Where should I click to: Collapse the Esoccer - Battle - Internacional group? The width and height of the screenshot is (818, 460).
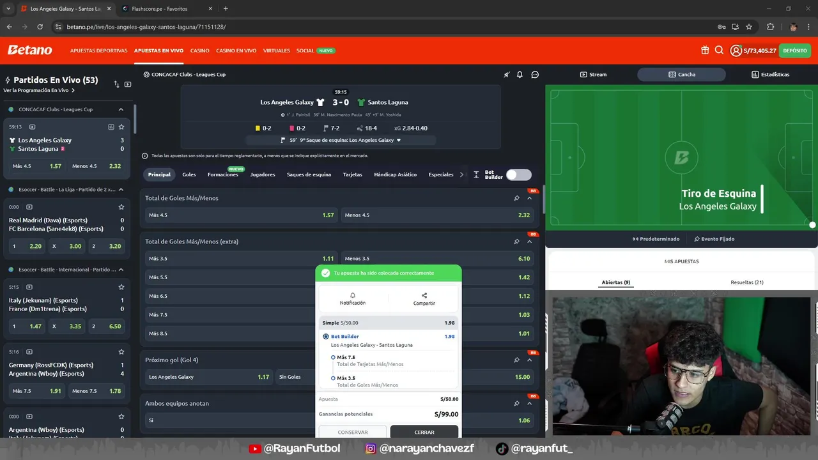pyautogui.click(x=121, y=270)
